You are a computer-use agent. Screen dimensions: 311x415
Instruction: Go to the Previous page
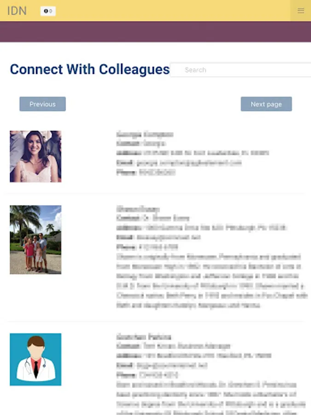(42, 104)
